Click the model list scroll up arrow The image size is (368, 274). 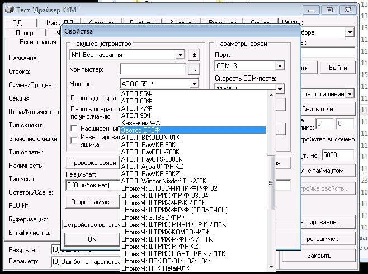coord(271,95)
